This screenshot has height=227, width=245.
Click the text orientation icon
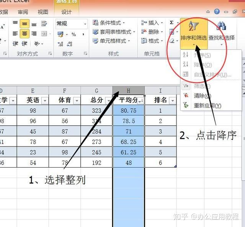(37, 44)
